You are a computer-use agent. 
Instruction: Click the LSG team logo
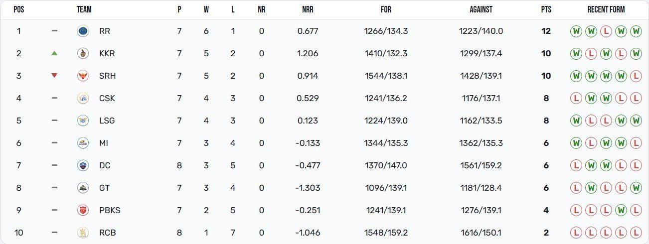(83, 121)
